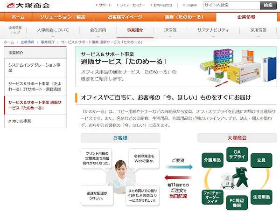This screenshot has height=212, width=280.
Task: Open 事業紹介 sidebar heading
Action: pyautogui.click(x=35, y=53)
